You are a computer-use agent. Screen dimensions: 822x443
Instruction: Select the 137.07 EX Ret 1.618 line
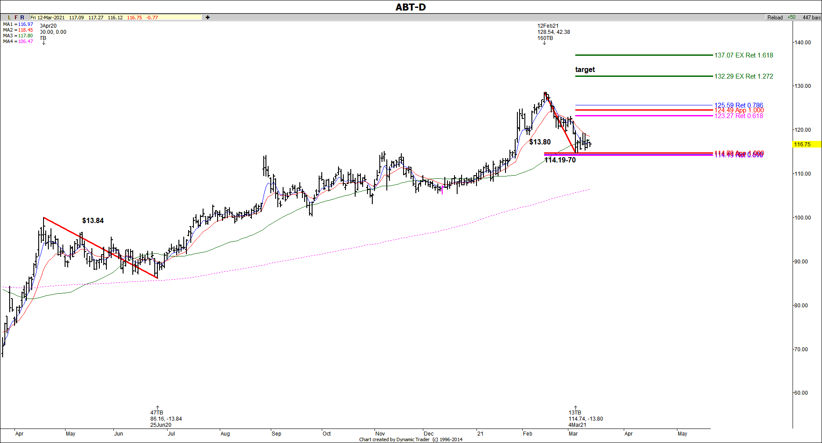pos(644,55)
